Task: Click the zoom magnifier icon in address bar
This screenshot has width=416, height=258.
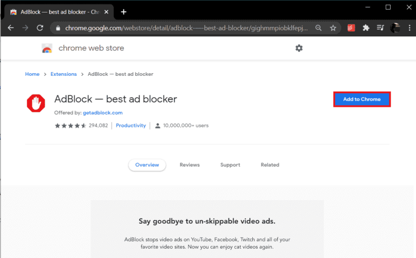Action: 318,28
